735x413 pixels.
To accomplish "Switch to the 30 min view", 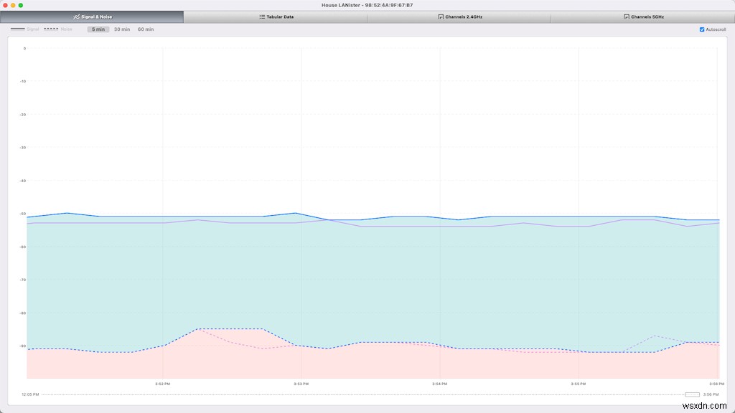I will point(121,29).
